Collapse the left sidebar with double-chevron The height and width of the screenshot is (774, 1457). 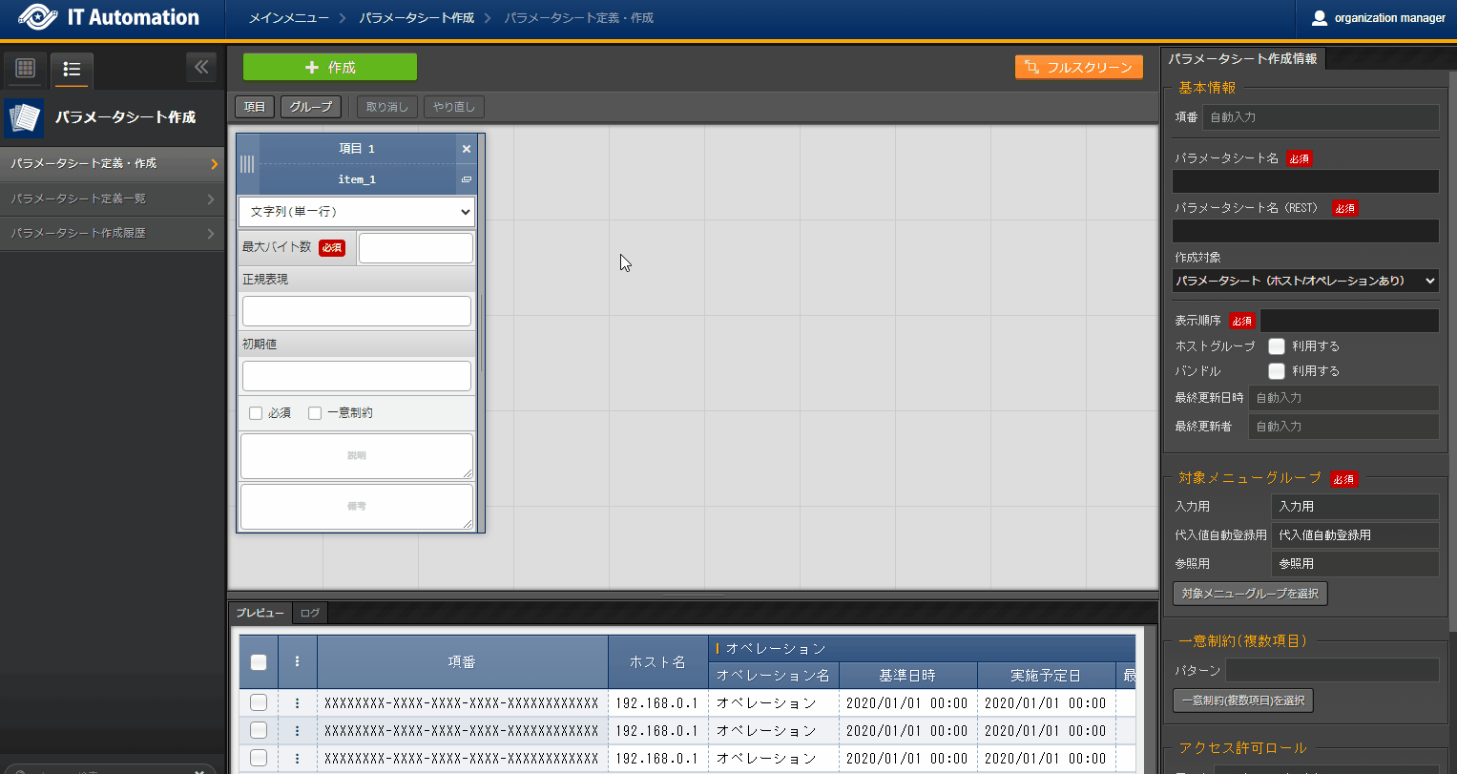point(200,68)
